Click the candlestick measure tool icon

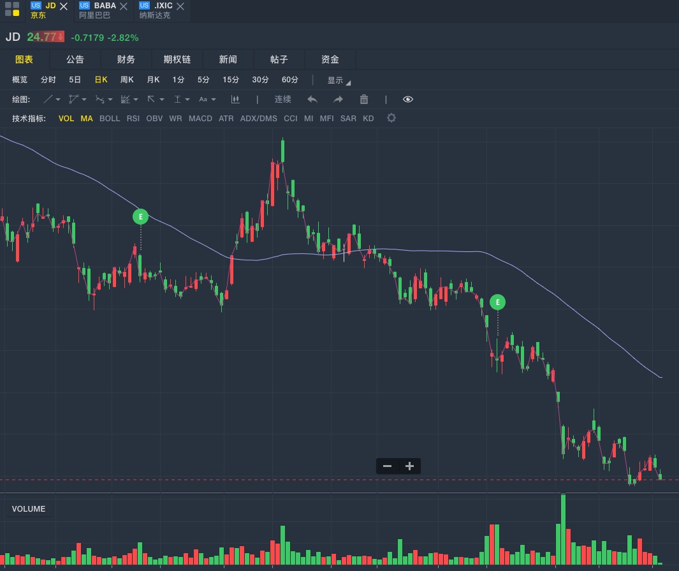[235, 100]
